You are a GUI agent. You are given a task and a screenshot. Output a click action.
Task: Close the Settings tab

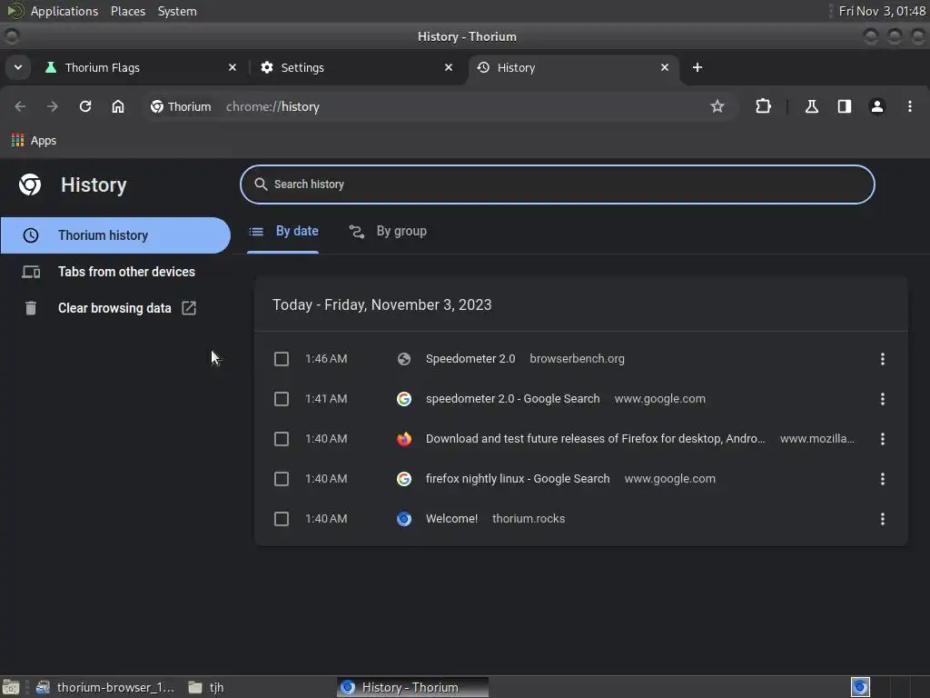coord(449,67)
